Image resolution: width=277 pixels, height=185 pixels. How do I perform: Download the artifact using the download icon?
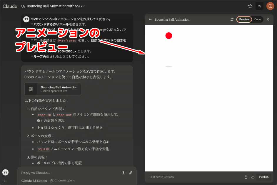(253, 177)
